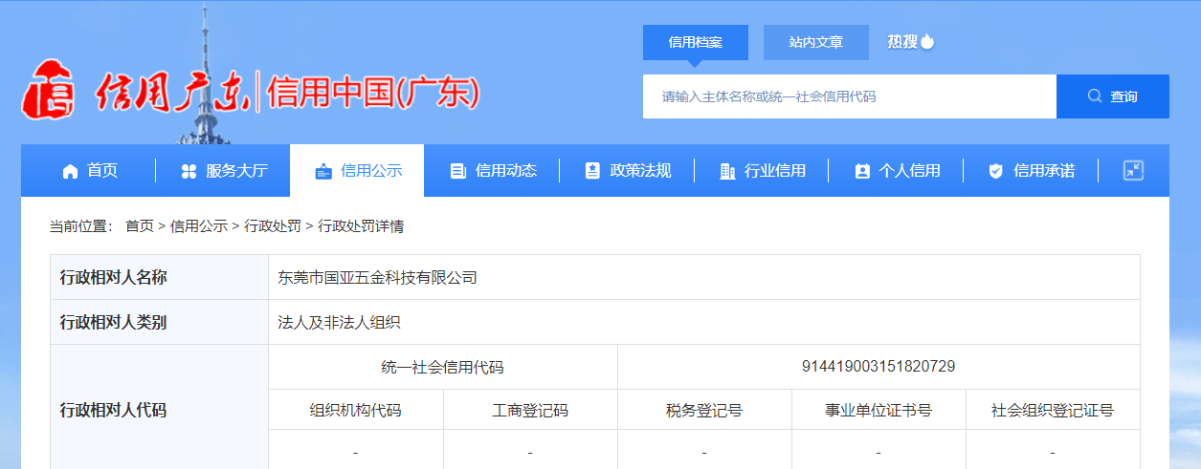Click the 当前位置 breadcrumb label
This screenshot has height=469, width=1201.
82,226
